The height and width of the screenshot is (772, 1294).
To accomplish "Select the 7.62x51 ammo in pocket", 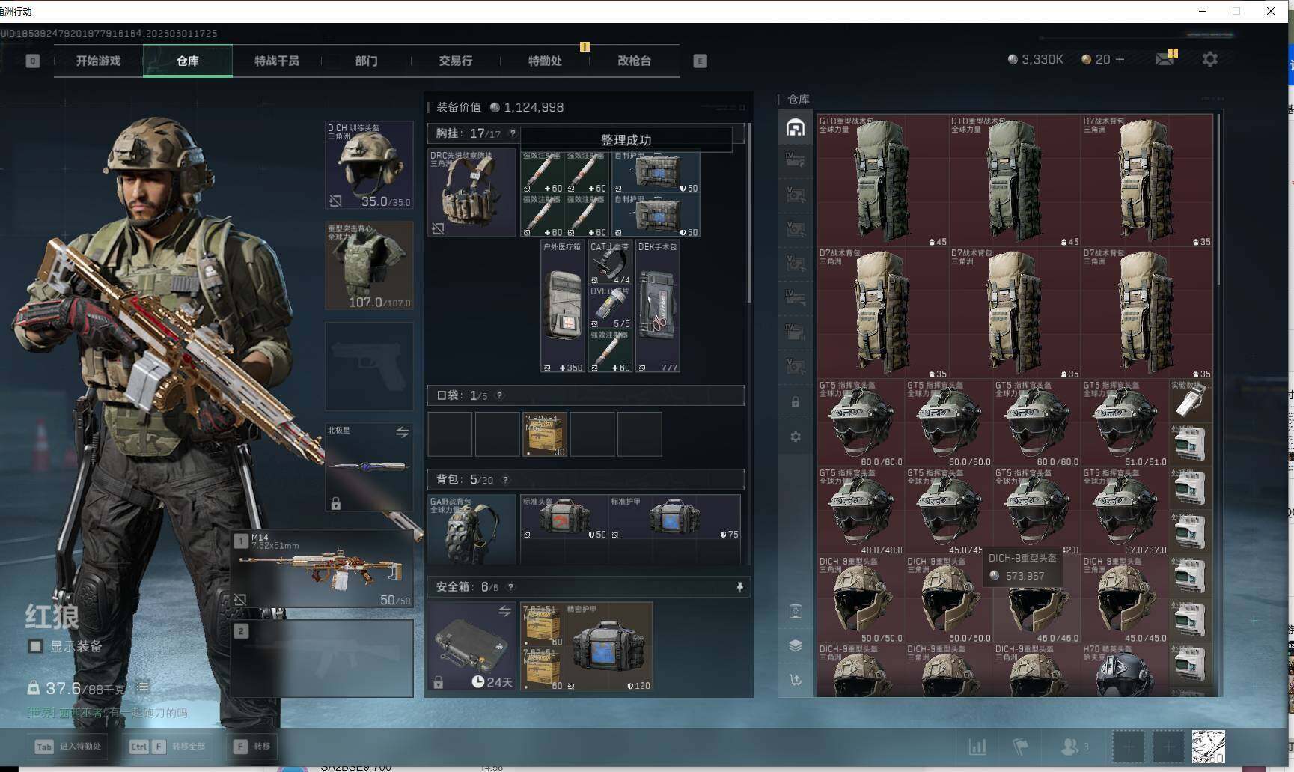I will [x=544, y=434].
